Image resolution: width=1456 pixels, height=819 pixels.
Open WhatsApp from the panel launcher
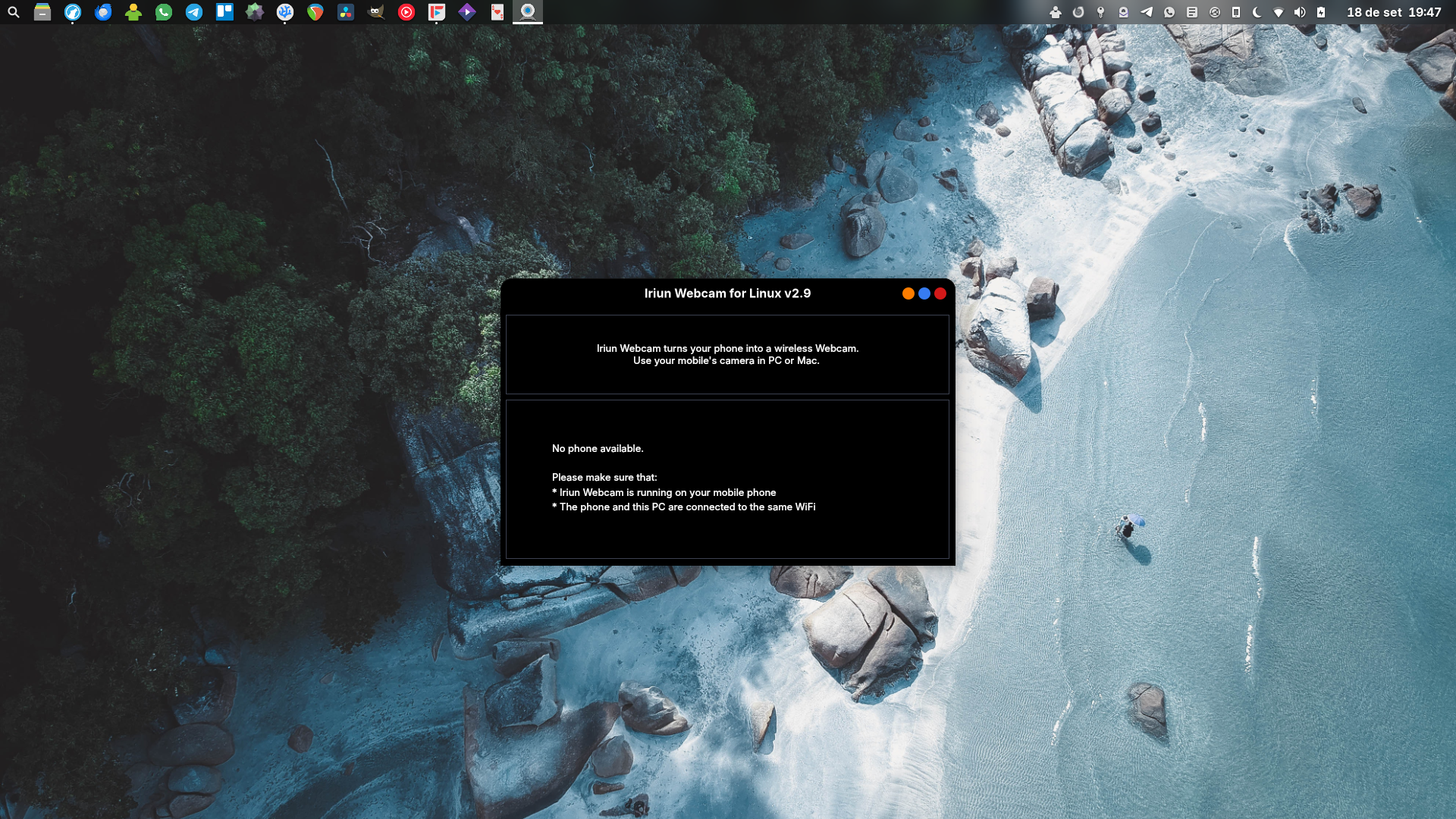[164, 12]
